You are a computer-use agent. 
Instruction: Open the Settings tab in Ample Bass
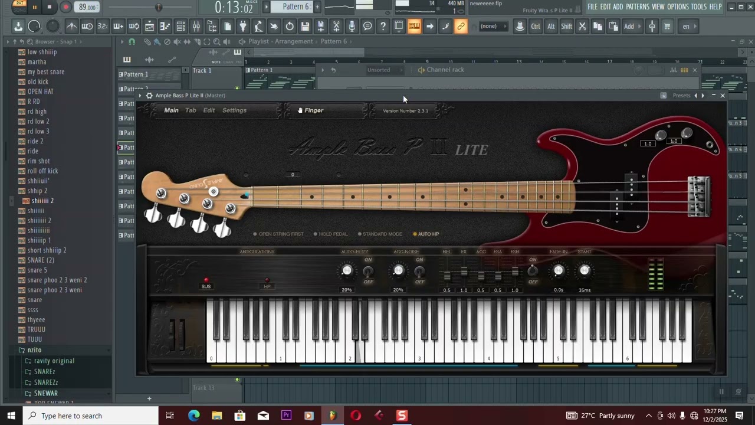tap(234, 110)
